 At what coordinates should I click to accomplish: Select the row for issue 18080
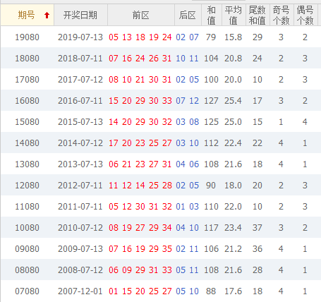click(x=161, y=58)
